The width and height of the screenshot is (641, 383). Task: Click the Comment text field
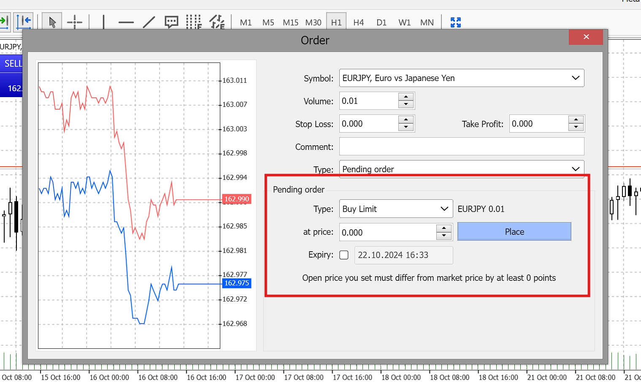point(462,147)
